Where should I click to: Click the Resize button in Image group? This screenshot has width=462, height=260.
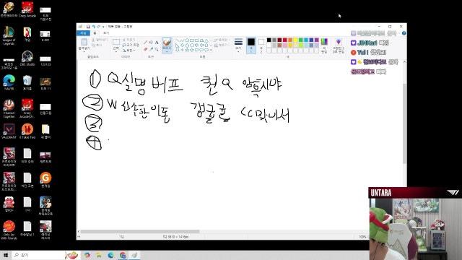coord(130,45)
